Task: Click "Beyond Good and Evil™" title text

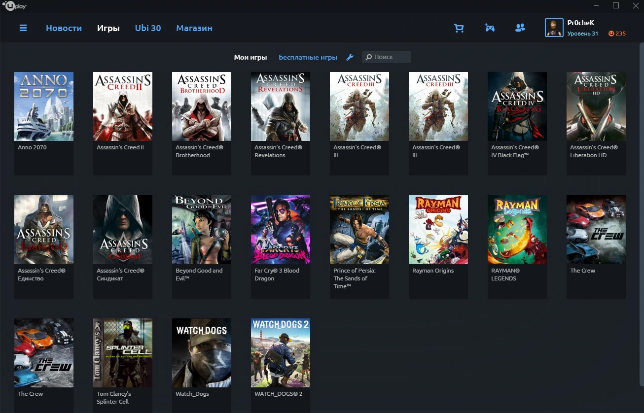Action: 199,275
